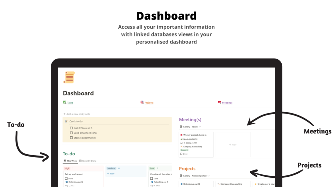Click the Projects target icon
The image size is (333, 187).
tap(142, 103)
